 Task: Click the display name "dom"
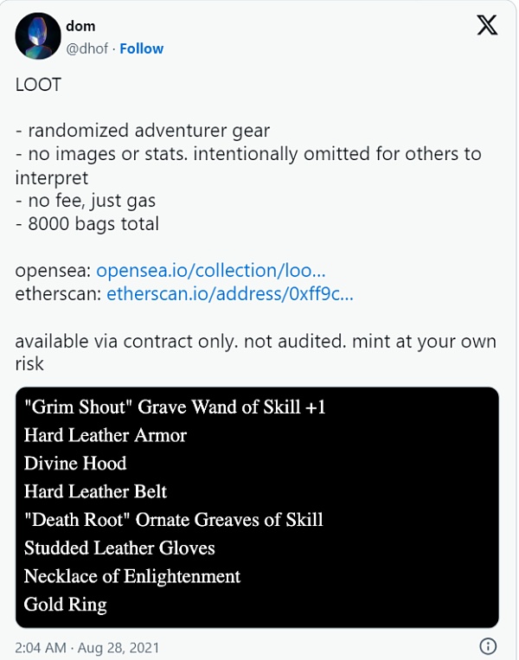[x=80, y=27]
